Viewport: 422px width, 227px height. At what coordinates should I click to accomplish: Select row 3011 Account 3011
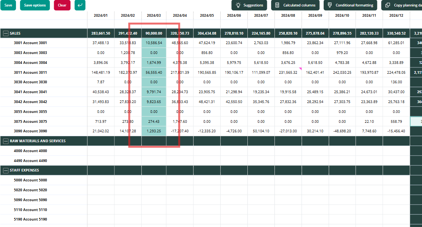30,73
